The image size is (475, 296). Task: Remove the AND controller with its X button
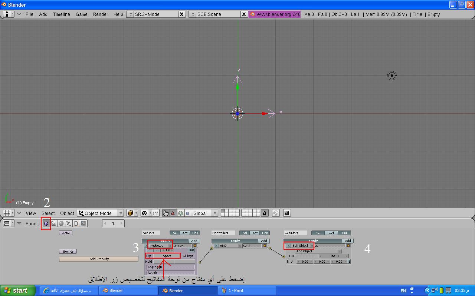coord(216,246)
